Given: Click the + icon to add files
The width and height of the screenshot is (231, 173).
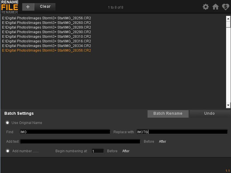Looking at the screenshot, I should (28, 6).
